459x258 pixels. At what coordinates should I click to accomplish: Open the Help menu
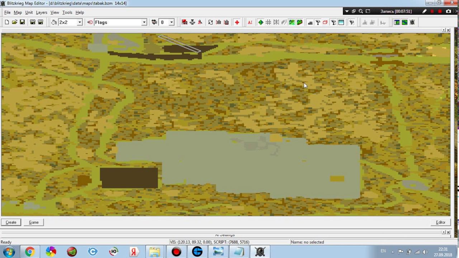80,13
